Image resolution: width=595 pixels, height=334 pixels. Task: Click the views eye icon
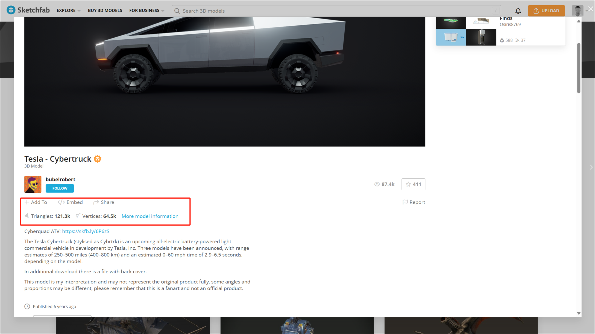377,184
